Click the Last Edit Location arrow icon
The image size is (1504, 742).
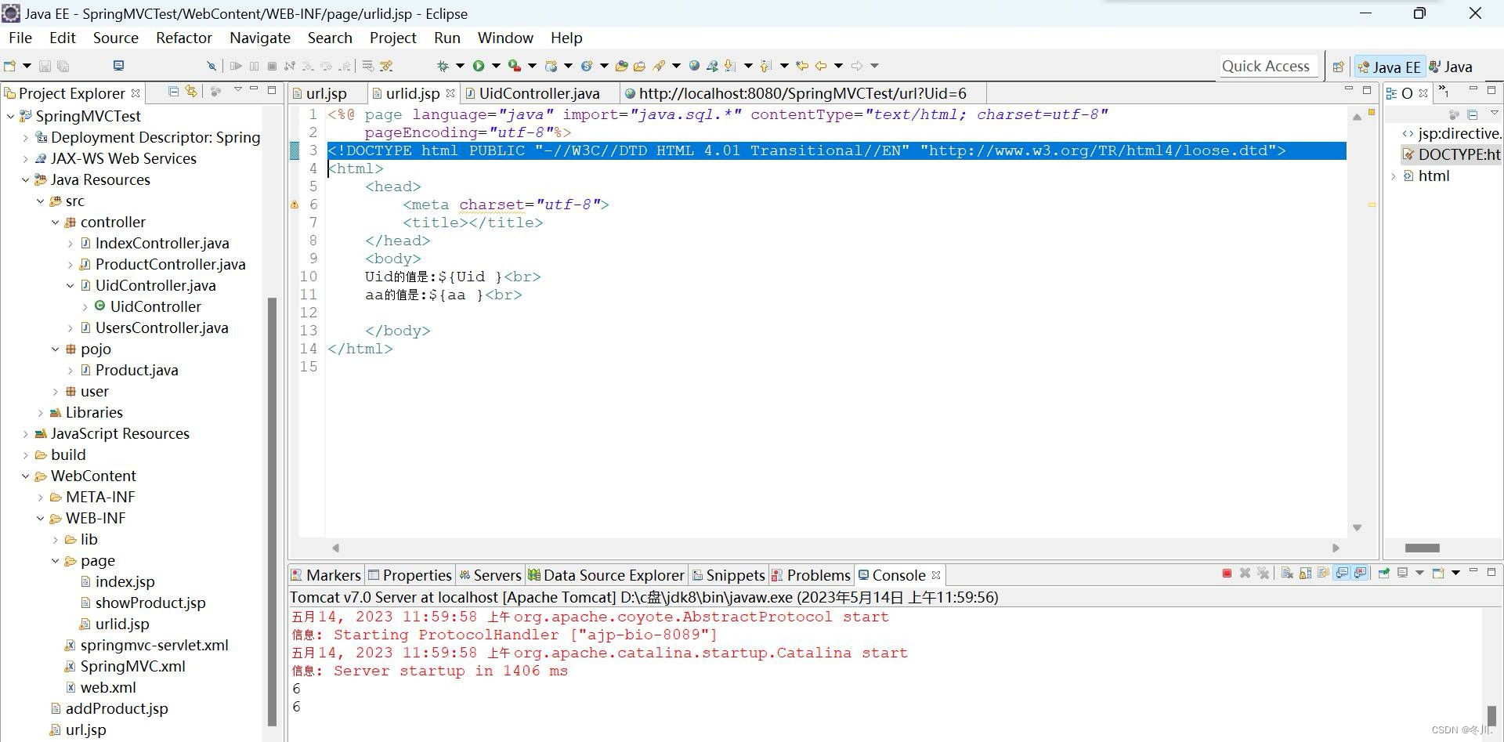[801, 66]
